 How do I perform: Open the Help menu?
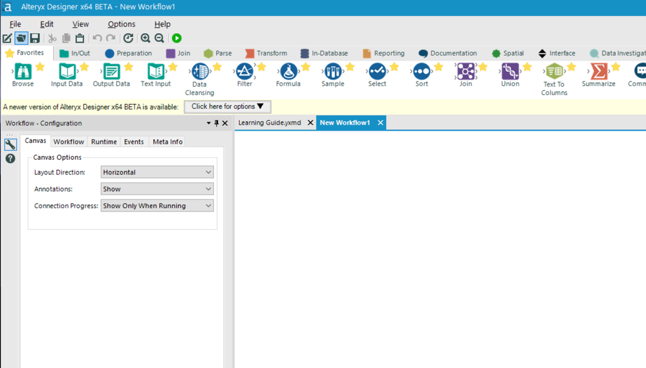pyautogui.click(x=162, y=25)
